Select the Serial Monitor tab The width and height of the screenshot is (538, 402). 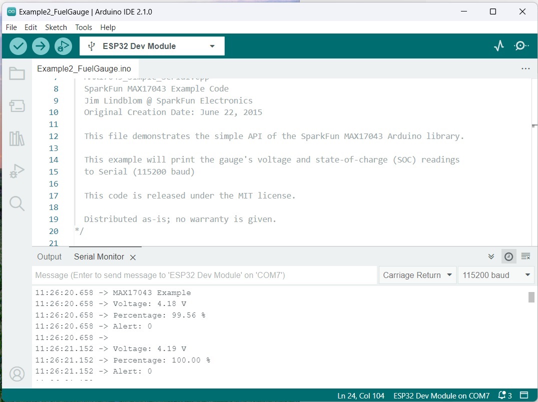[99, 256]
